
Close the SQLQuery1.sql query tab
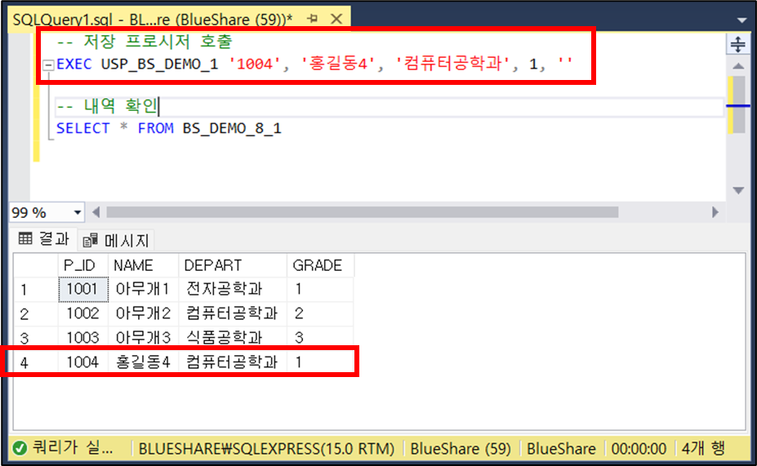336,19
